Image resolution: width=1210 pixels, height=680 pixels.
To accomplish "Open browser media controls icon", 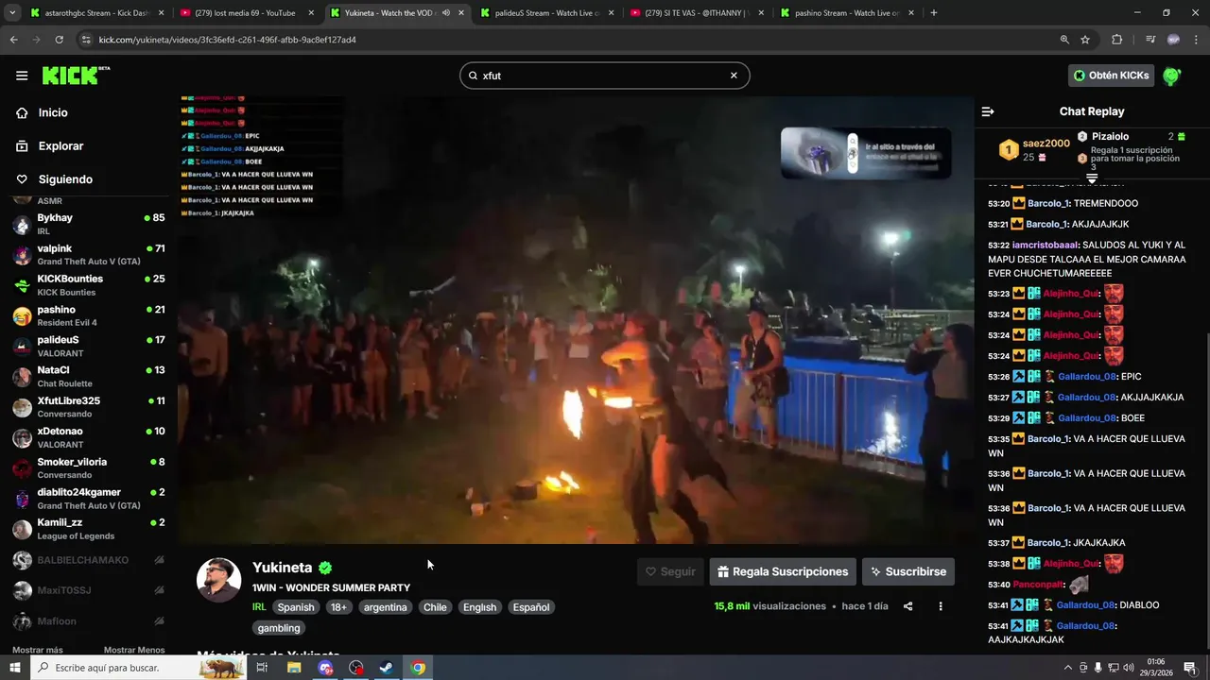I will (x=1149, y=40).
